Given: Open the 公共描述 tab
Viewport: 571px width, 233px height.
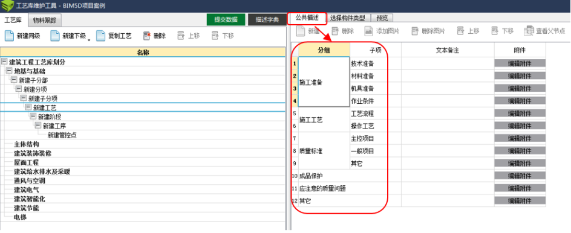Looking at the screenshot, I should [307, 18].
